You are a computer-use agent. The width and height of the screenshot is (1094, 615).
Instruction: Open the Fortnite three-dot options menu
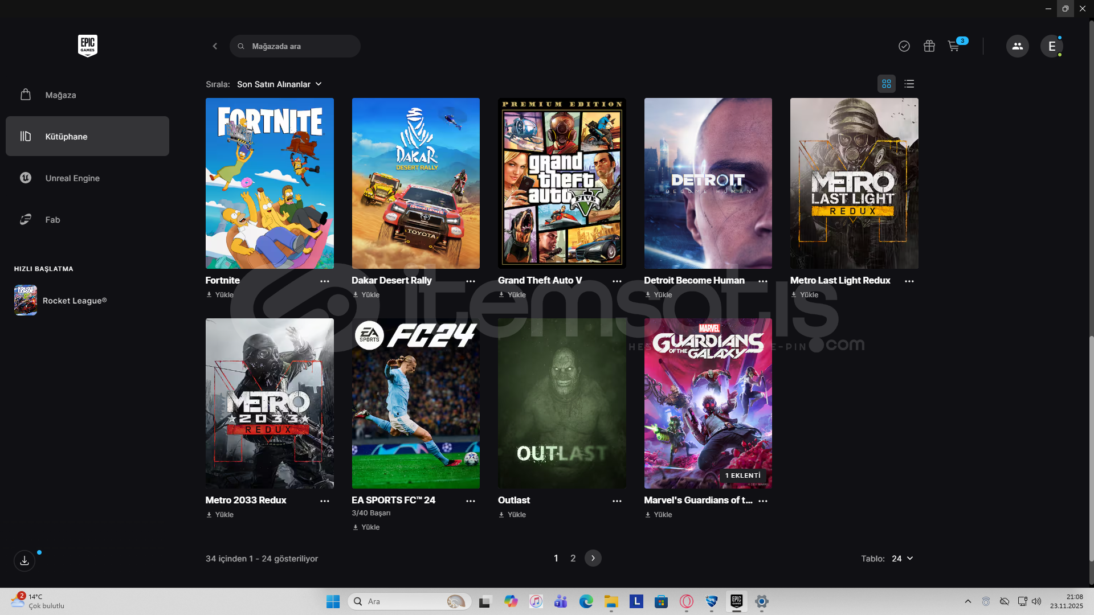tap(325, 281)
